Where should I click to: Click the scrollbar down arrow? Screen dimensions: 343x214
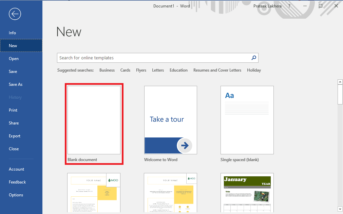coord(340,209)
